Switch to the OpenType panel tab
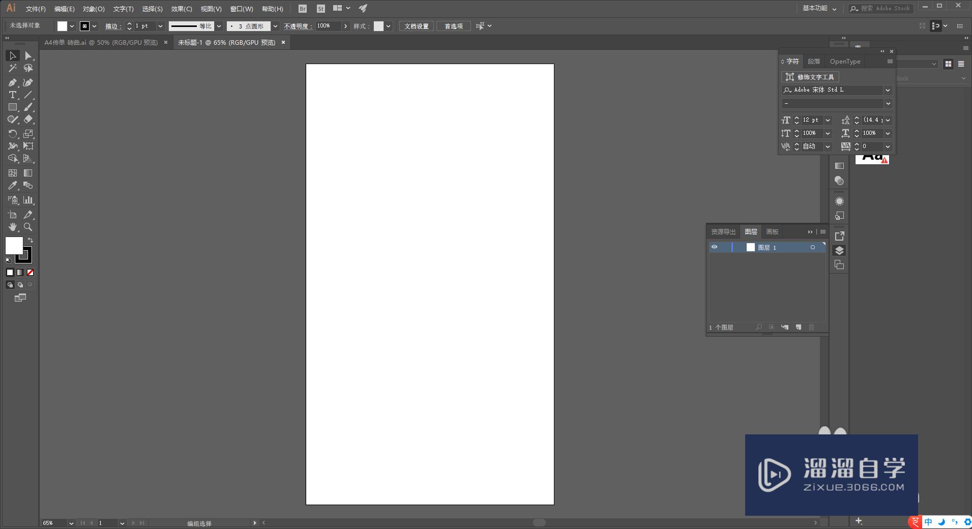This screenshot has width=972, height=529. [x=845, y=62]
